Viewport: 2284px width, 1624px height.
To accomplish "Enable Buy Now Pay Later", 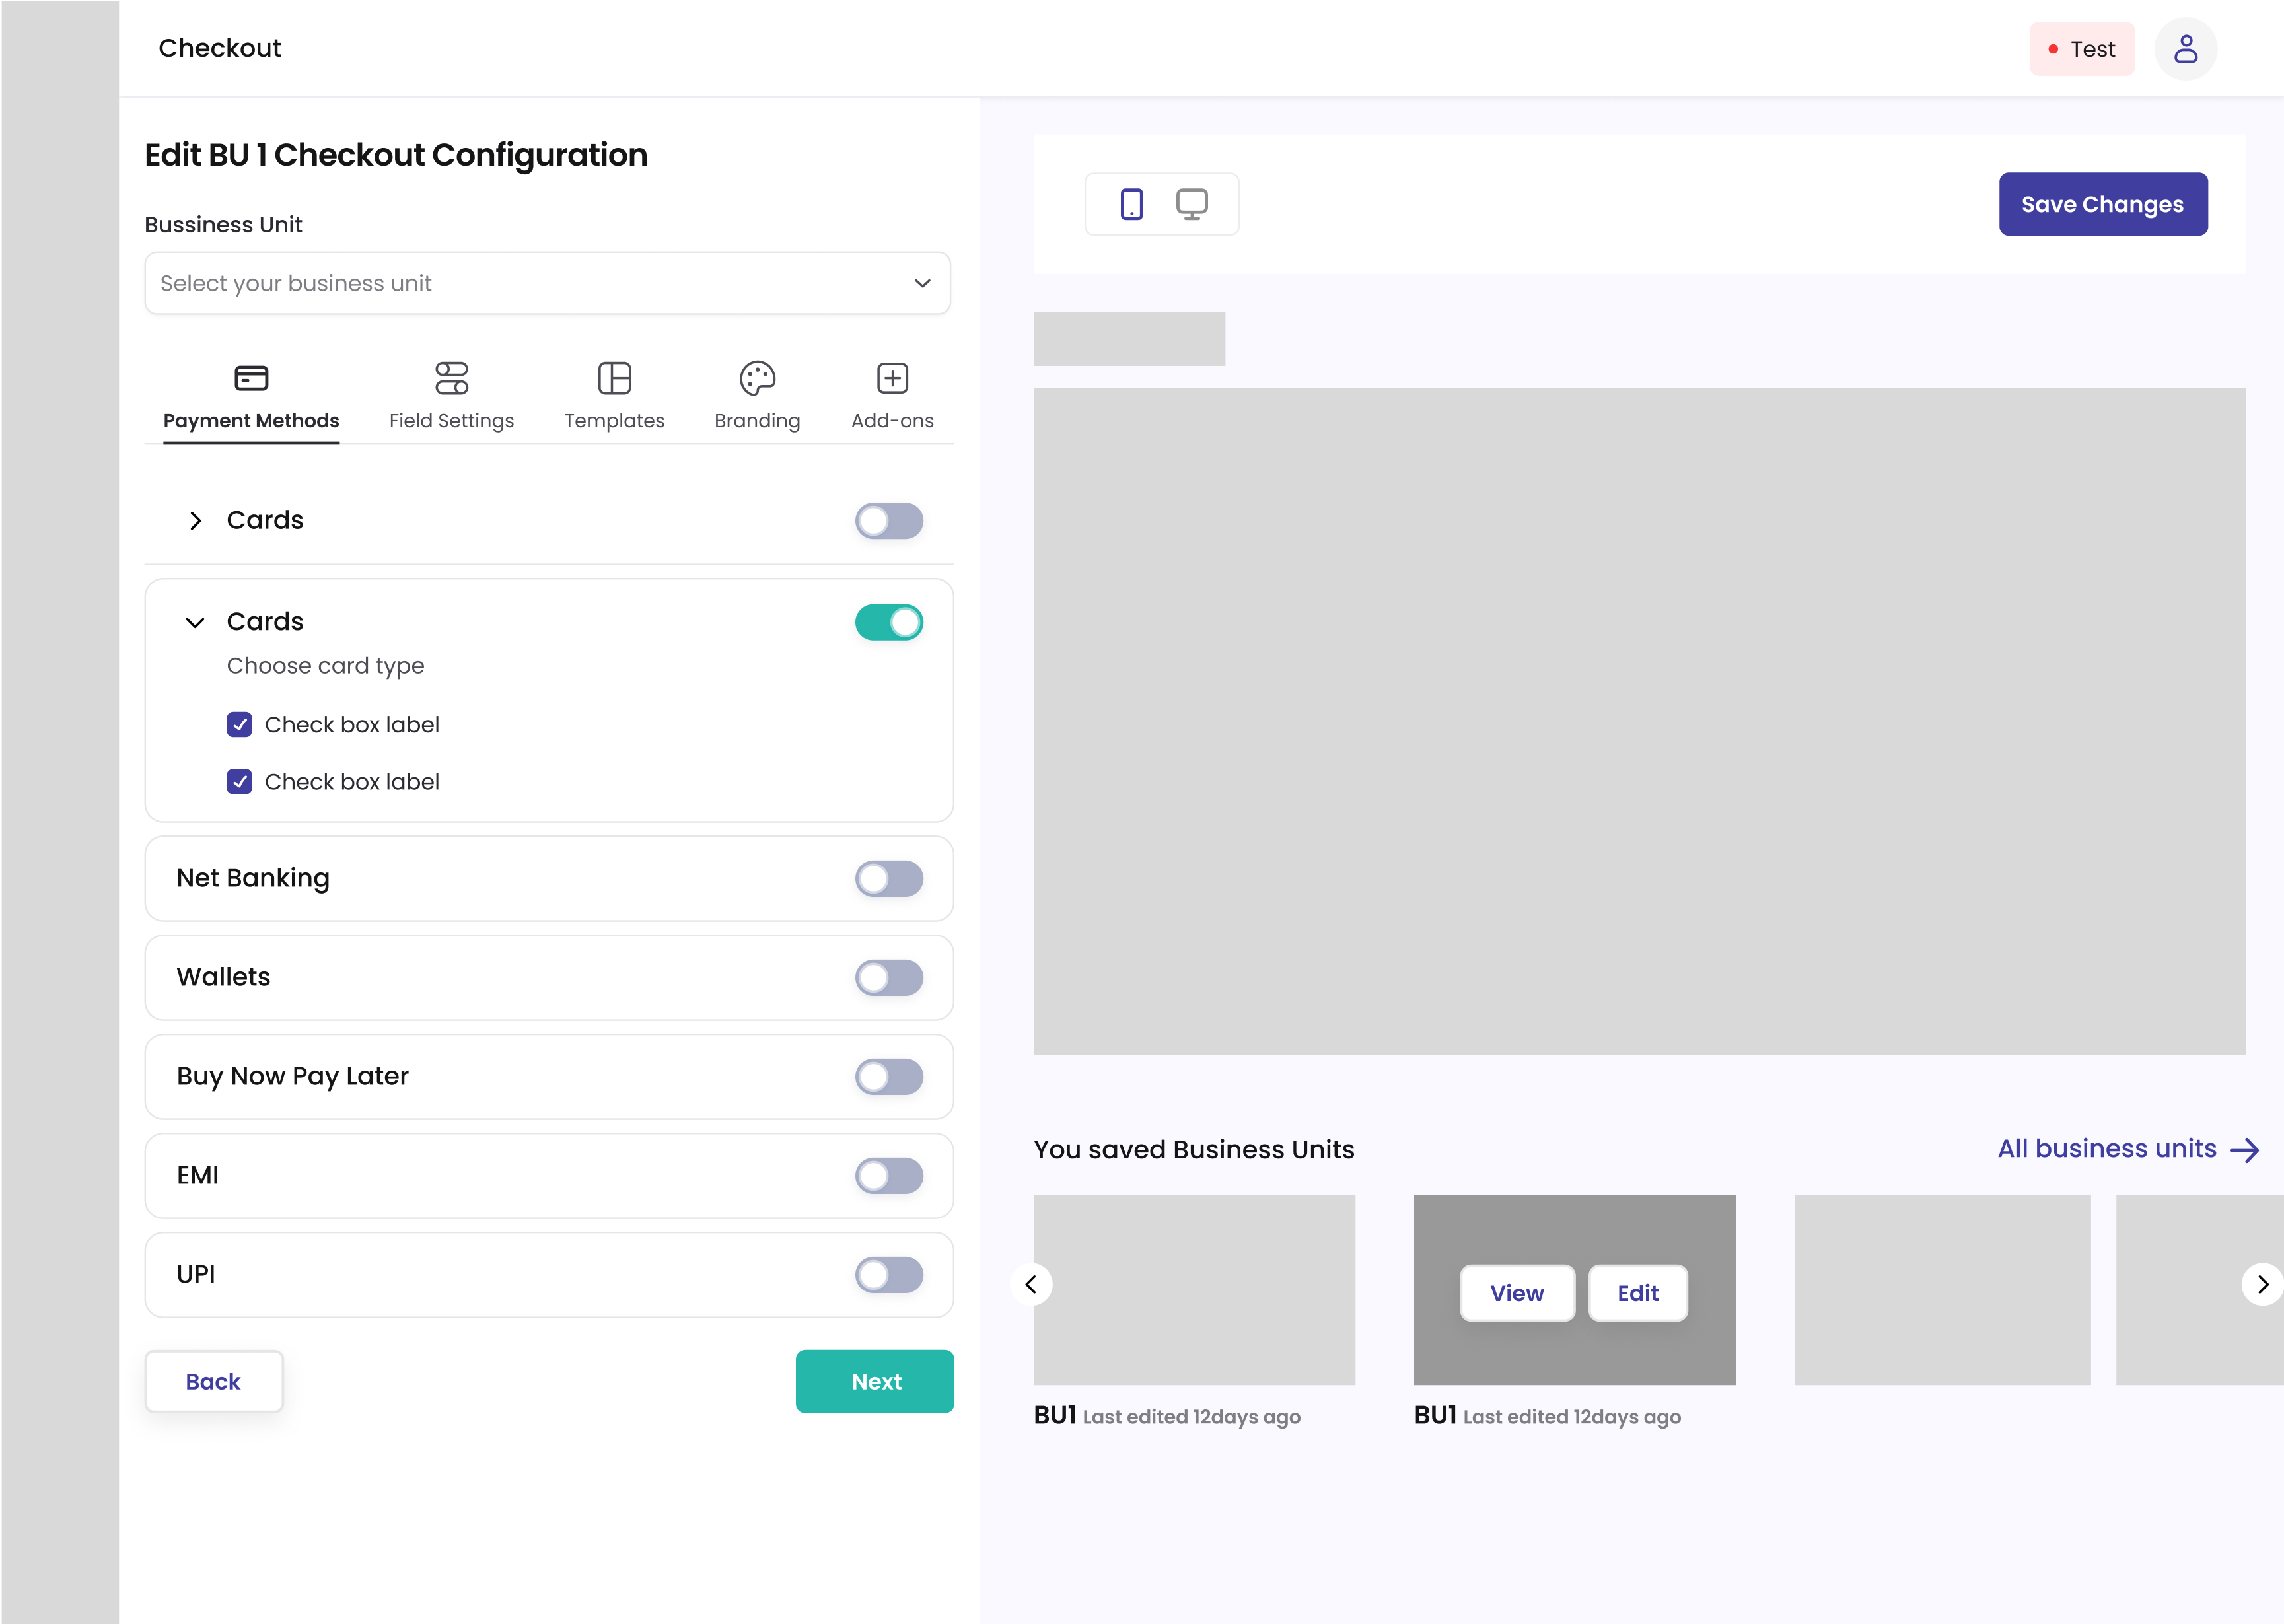I will coord(889,1076).
